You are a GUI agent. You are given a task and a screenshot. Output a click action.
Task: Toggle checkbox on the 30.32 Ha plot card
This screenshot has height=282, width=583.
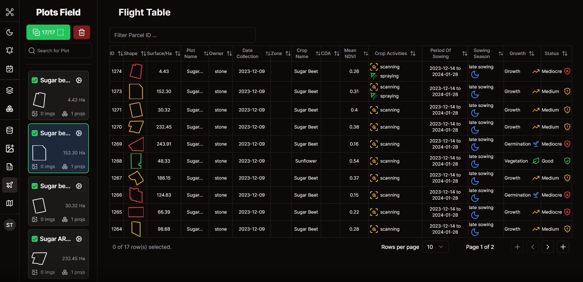coord(35,186)
